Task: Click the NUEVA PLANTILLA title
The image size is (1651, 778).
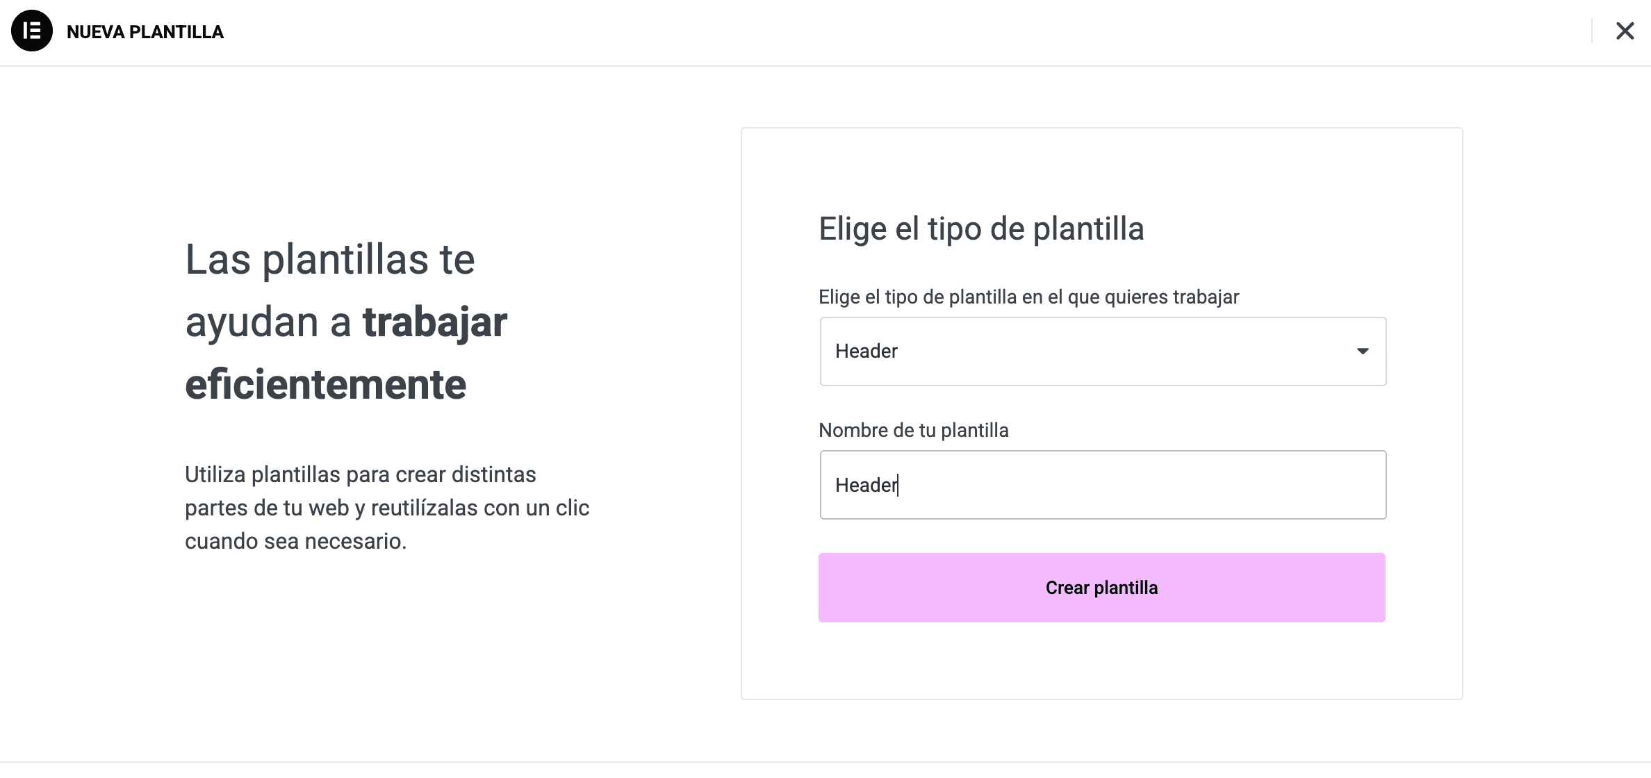Action: tap(145, 32)
